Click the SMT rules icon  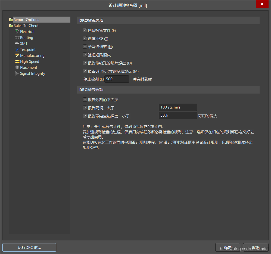[x=17, y=44]
